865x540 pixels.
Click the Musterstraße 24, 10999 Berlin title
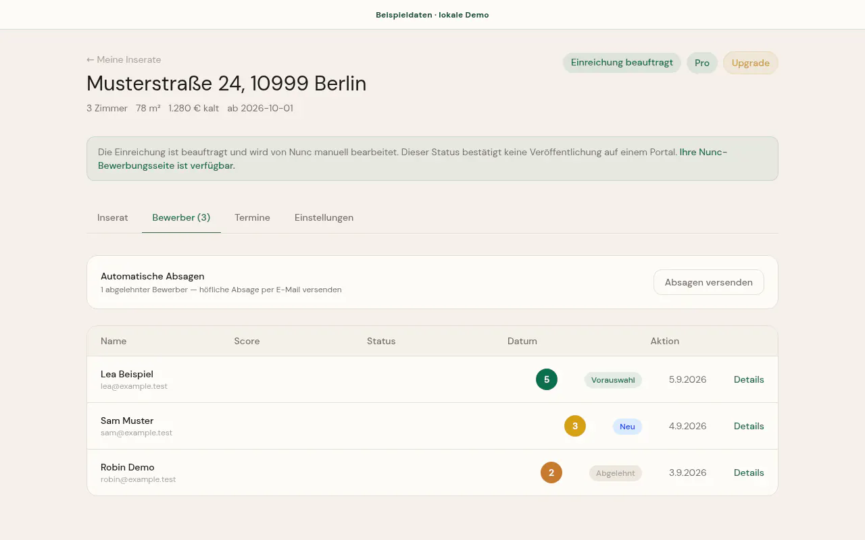click(226, 84)
